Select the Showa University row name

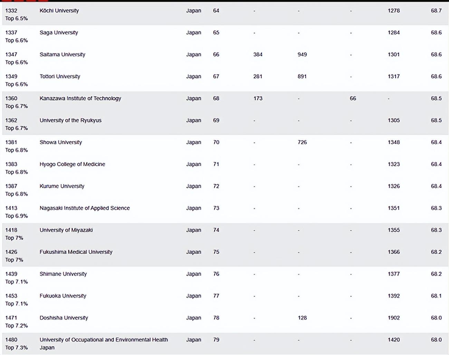[61, 142]
